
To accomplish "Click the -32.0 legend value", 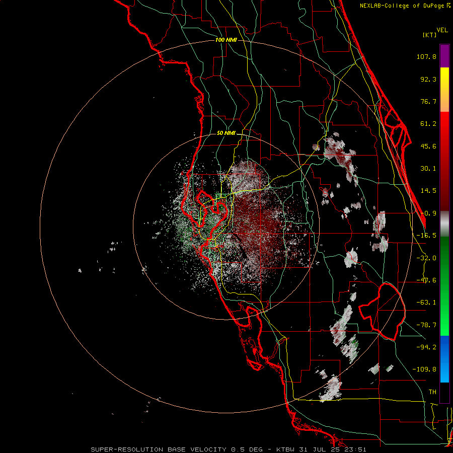I will pyautogui.click(x=426, y=258).
